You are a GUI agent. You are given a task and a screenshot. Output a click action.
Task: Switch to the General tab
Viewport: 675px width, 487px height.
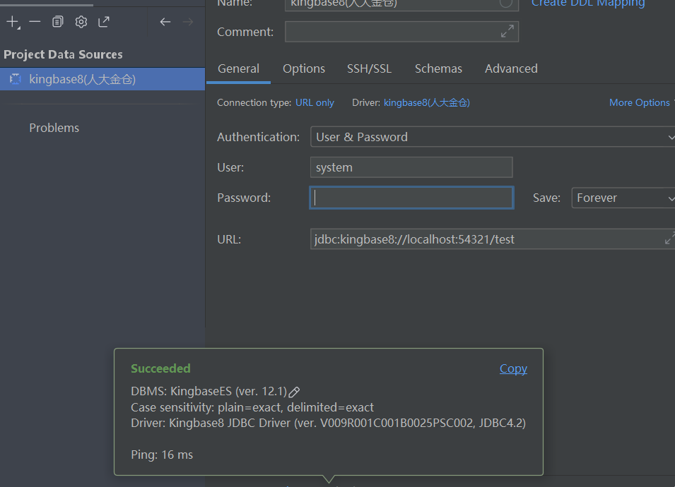click(238, 68)
